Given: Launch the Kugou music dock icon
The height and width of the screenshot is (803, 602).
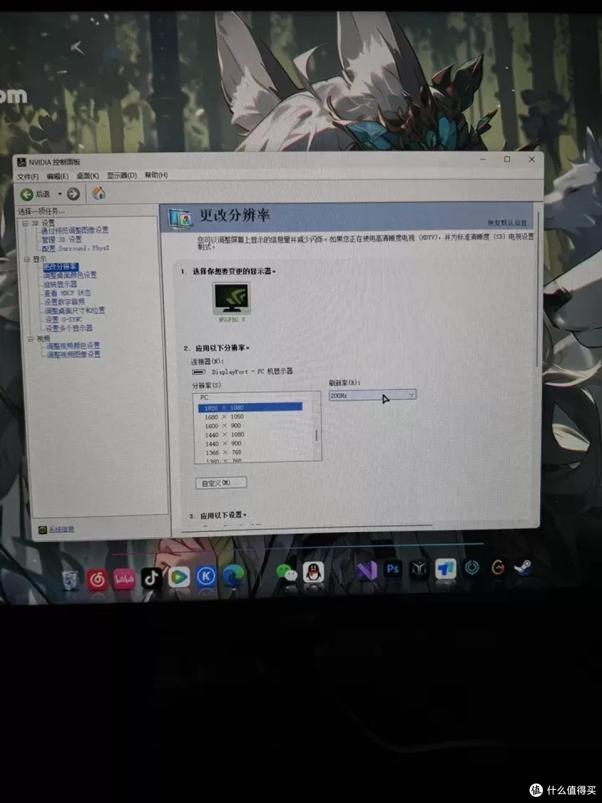Looking at the screenshot, I should click(x=206, y=577).
